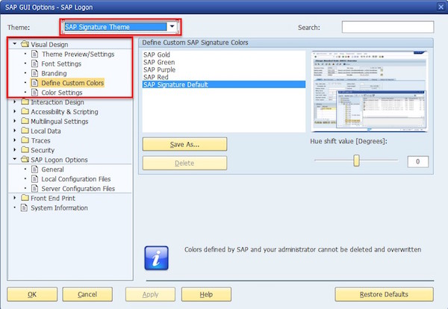This screenshot has width=448, height=309.
Task: Click the System Information document icon
Action: 25,207
